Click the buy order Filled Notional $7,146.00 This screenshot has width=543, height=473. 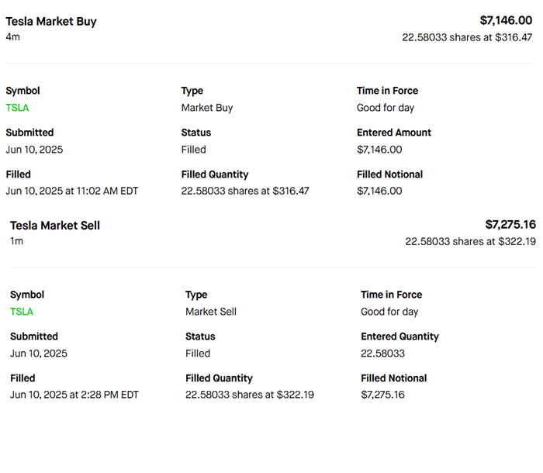tap(379, 191)
